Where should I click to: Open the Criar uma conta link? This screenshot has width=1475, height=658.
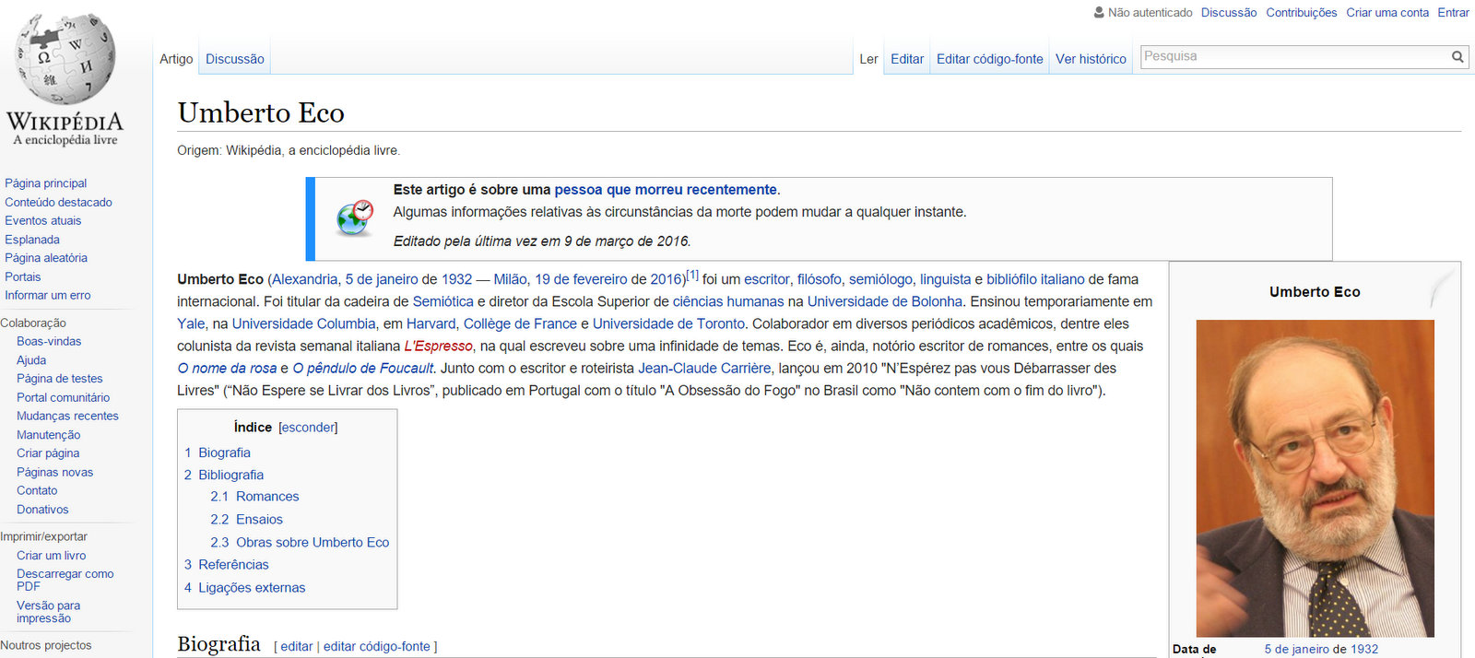pos(1386,13)
